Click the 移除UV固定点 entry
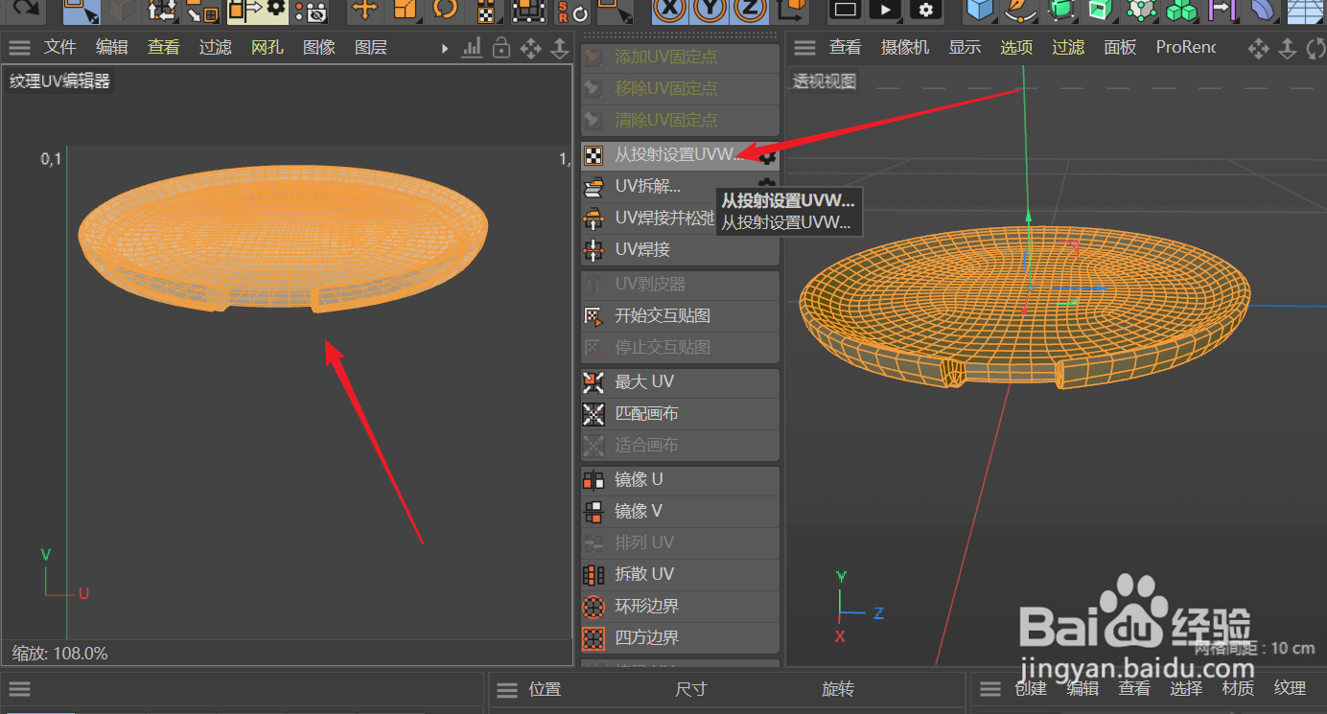Screen dimensions: 1327x714 pos(679,89)
